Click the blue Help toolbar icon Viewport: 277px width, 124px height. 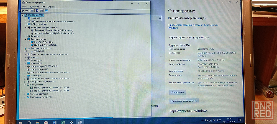click(37, 11)
